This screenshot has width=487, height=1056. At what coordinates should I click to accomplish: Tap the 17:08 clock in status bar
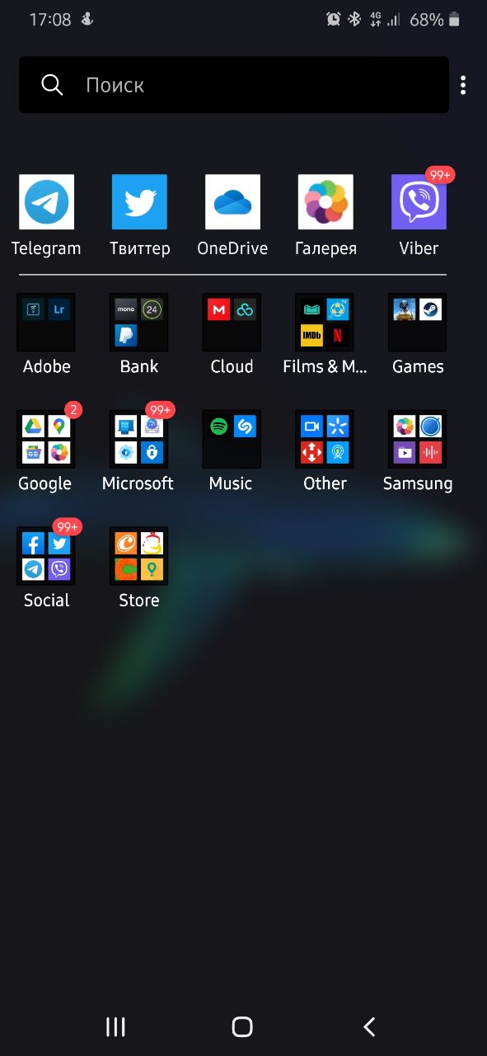50,20
